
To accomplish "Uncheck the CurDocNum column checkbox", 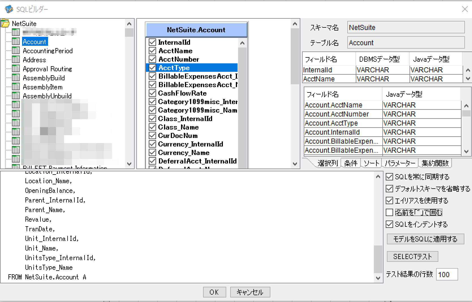I will coord(152,135).
